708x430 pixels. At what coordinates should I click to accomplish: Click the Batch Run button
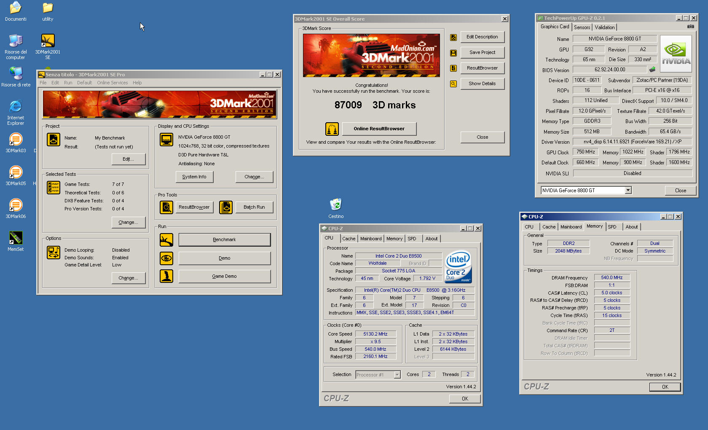pyautogui.click(x=254, y=207)
